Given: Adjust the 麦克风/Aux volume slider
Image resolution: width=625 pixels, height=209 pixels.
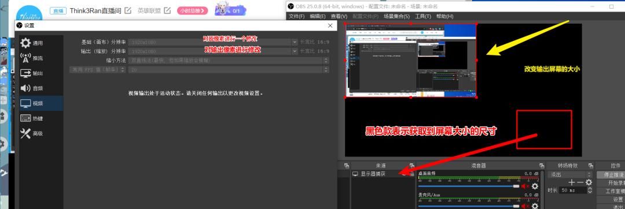Looking at the screenshot, I should [469, 206].
